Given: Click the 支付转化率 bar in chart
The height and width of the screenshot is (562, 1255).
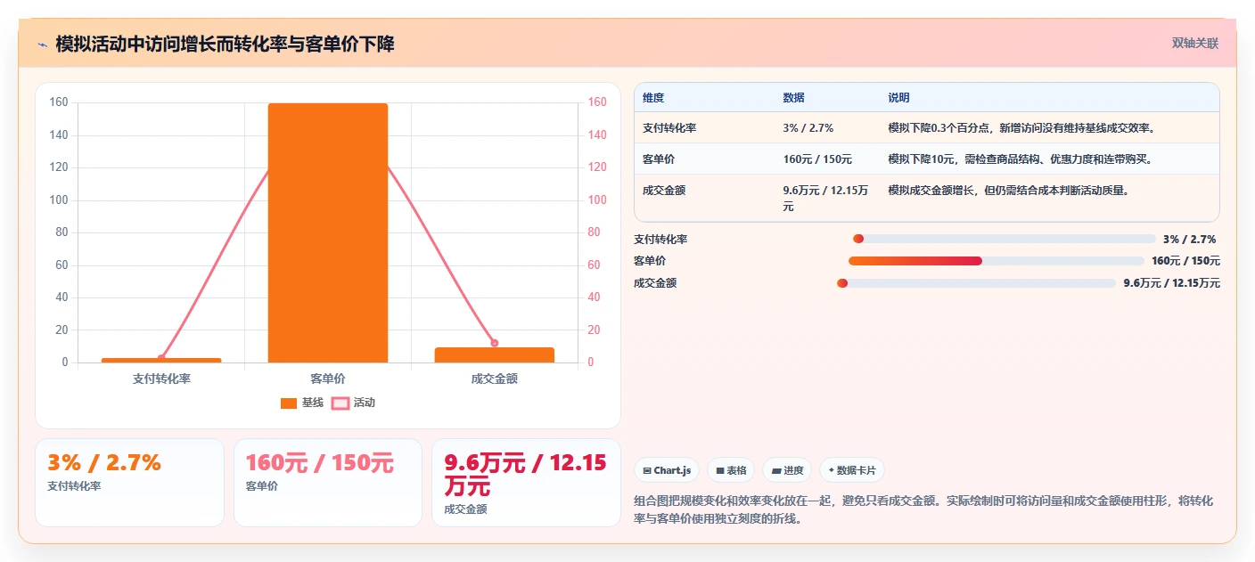Looking at the screenshot, I should tap(161, 360).
